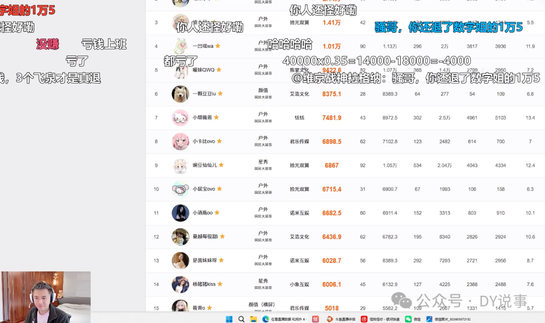Click the orange value 7481.9

pyautogui.click(x=332, y=118)
